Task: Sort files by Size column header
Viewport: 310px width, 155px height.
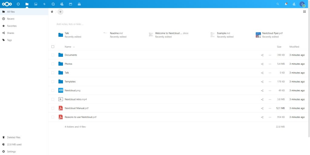Action: coord(279,47)
